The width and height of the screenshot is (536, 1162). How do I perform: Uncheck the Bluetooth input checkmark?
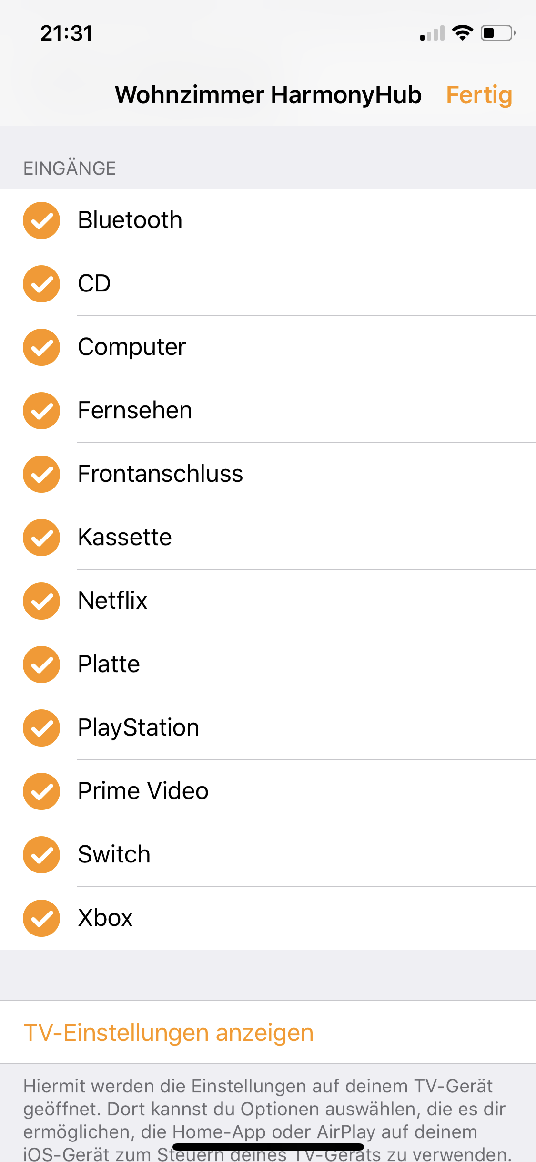(41, 220)
